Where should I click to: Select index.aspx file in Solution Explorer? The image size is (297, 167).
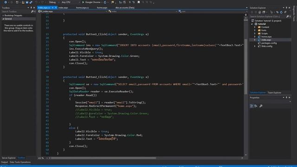coord(266,40)
